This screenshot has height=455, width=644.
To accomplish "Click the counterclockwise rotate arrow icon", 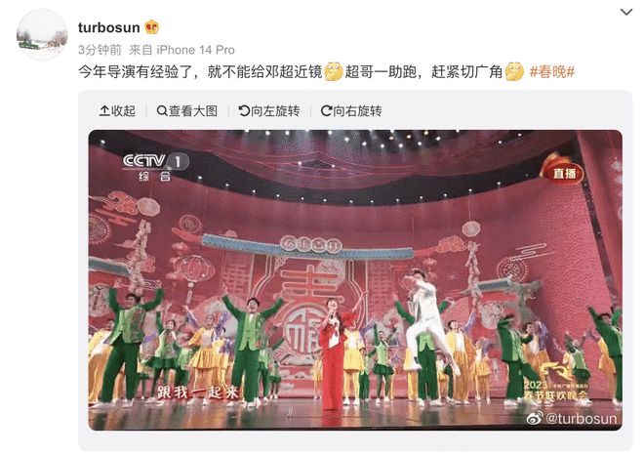I will 244,111.
